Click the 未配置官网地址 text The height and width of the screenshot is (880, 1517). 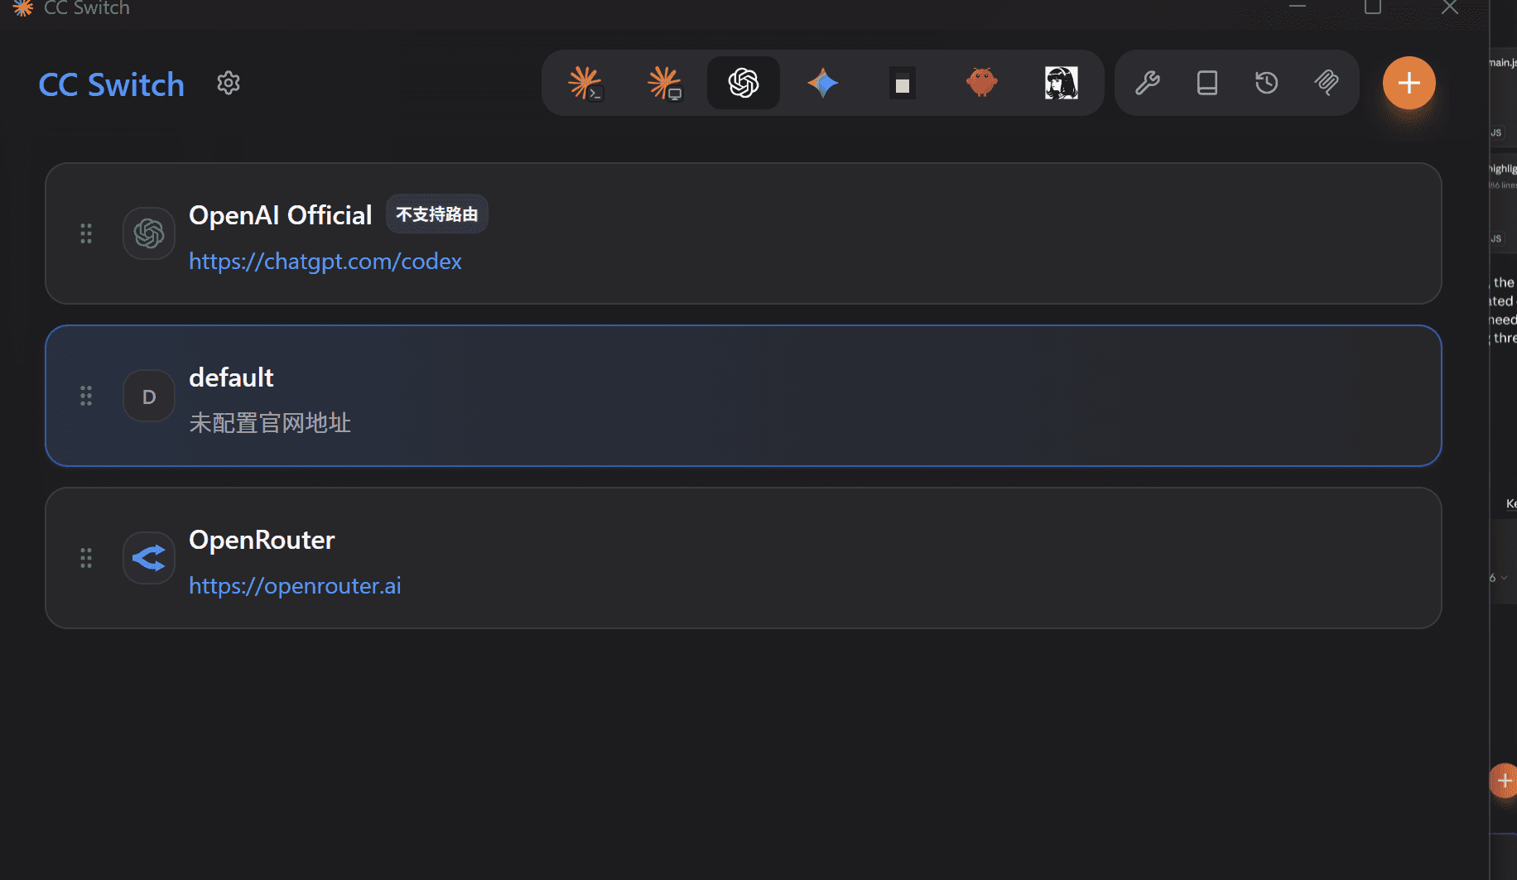point(270,423)
